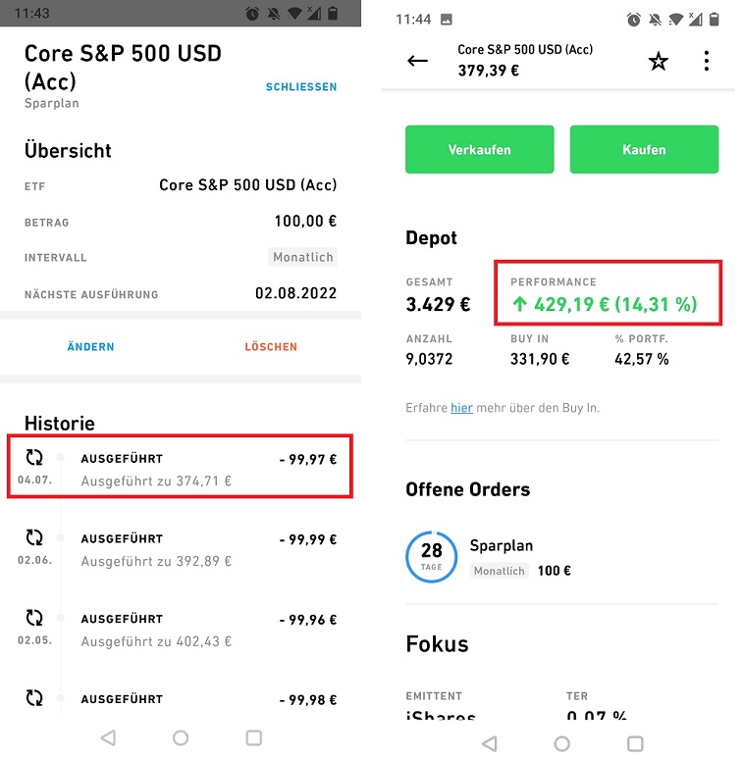
Task: Tap the ANZAHL value 9,0372
Action: (429, 359)
